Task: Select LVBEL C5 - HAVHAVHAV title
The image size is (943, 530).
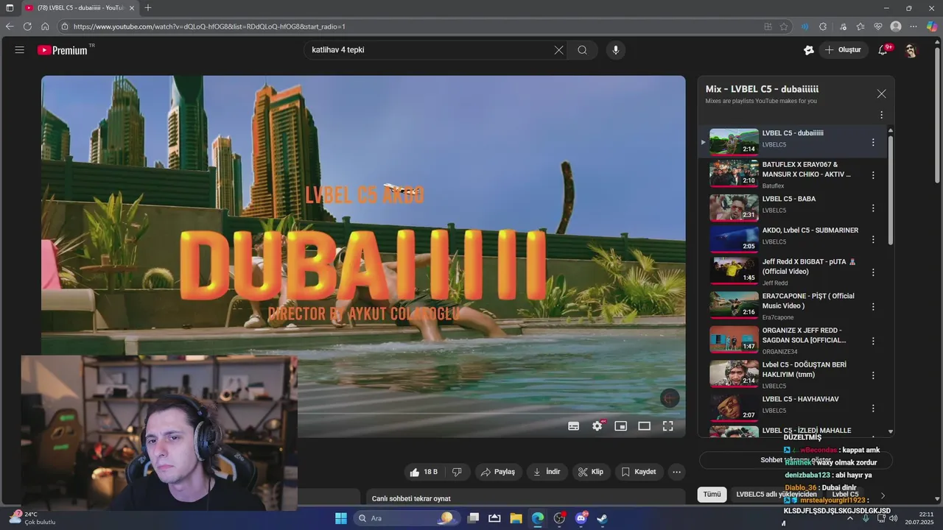Action: [x=800, y=399]
